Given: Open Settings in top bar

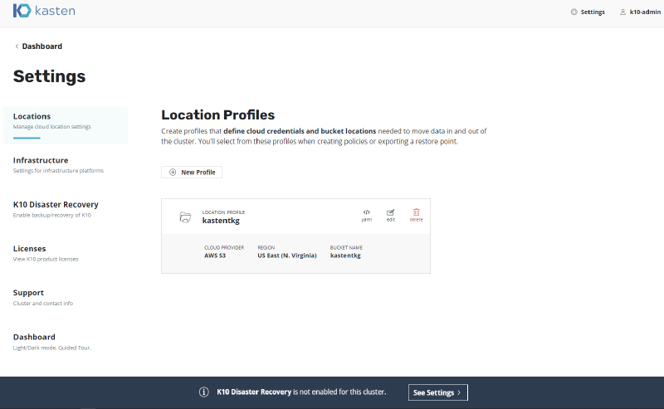Looking at the screenshot, I should (x=588, y=12).
